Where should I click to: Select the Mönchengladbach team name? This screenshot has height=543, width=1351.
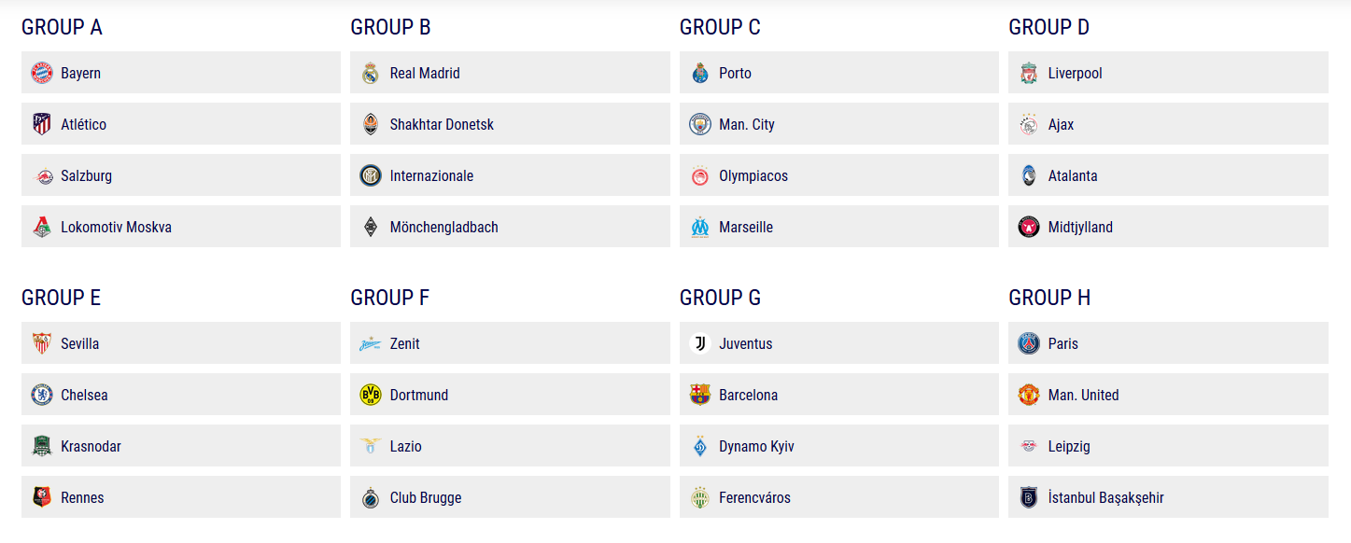tap(444, 227)
